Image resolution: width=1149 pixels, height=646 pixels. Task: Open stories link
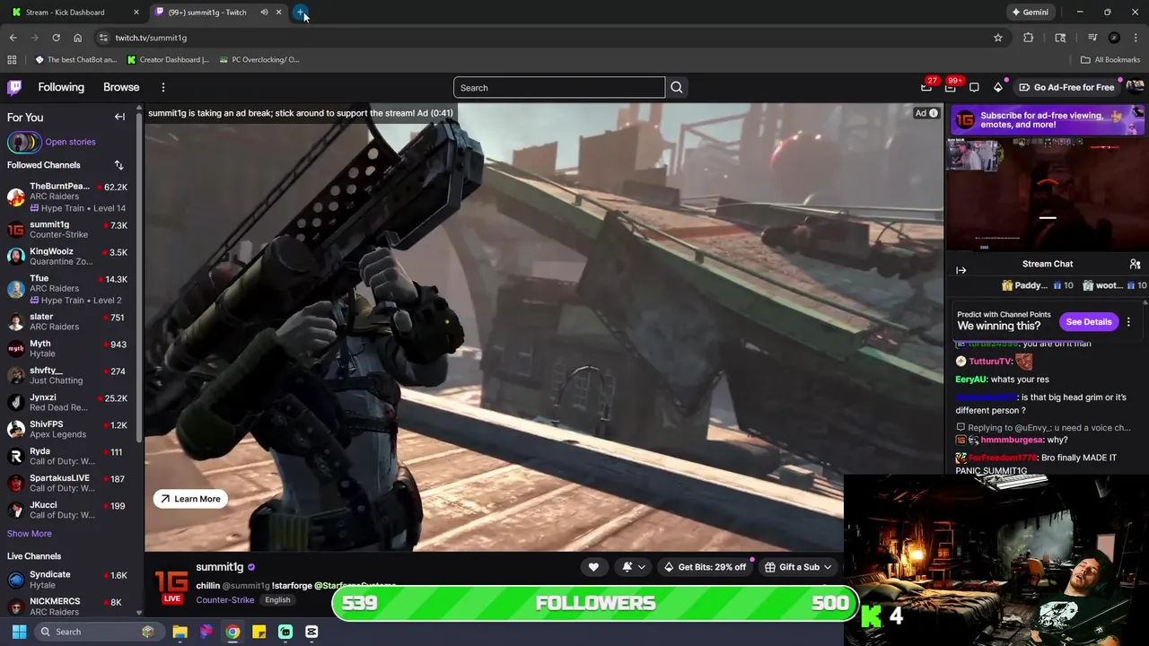click(70, 142)
